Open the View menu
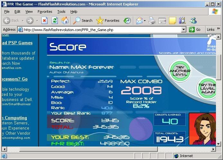 click(29, 12)
